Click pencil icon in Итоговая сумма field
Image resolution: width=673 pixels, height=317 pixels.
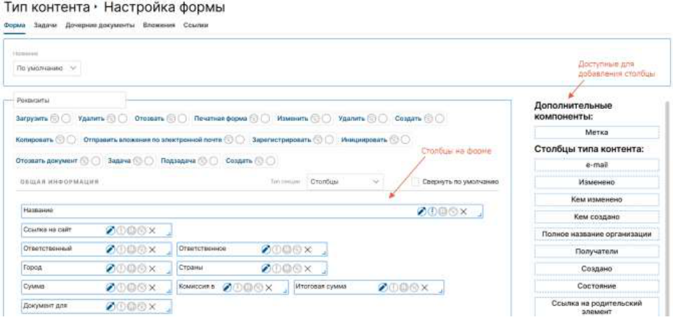point(383,288)
